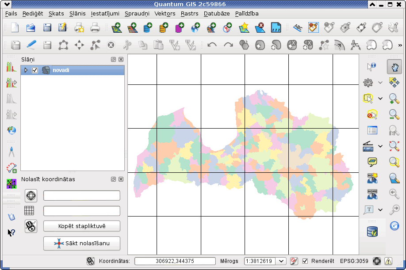The width and height of the screenshot is (406, 270).
Task: Click warning triangle messages icon in status bar
Action: point(388,261)
